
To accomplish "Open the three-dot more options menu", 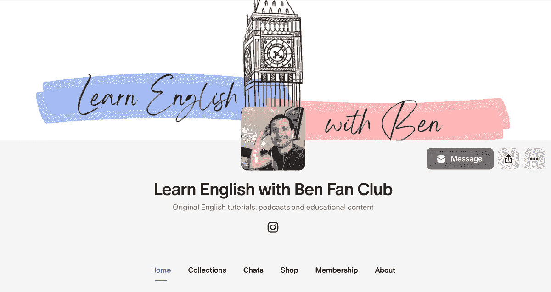I will pyautogui.click(x=534, y=159).
